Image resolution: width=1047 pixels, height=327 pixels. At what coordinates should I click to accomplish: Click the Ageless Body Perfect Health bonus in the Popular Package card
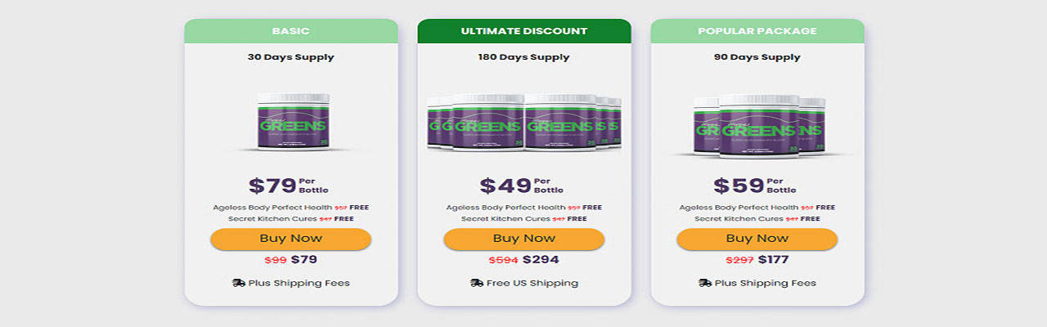pyautogui.click(x=739, y=208)
